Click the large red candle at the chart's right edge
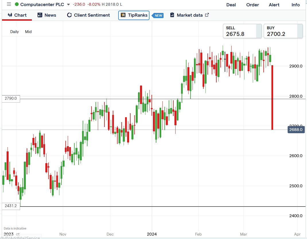The image size is (307, 239). (272, 97)
